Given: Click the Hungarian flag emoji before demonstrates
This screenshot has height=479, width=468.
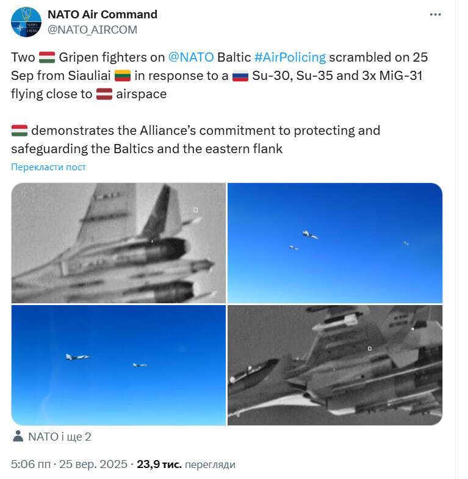Looking at the screenshot, I should [20, 131].
